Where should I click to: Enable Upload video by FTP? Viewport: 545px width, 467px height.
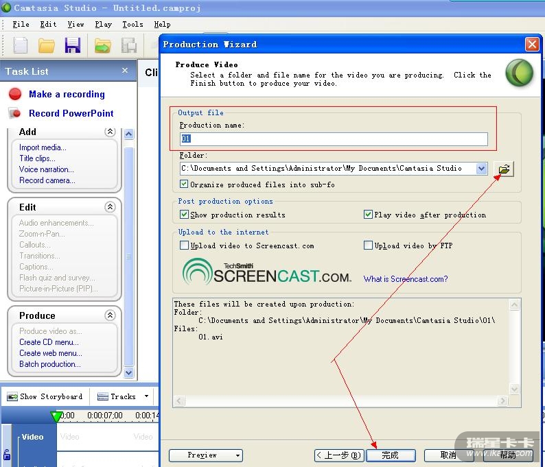pos(368,245)
